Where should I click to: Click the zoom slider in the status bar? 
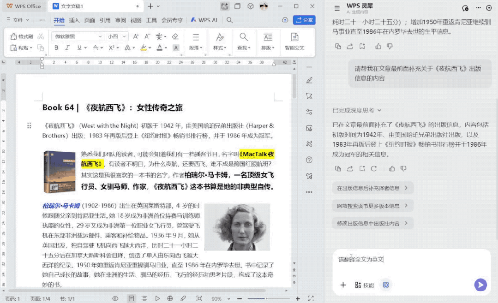click(268, 298)
